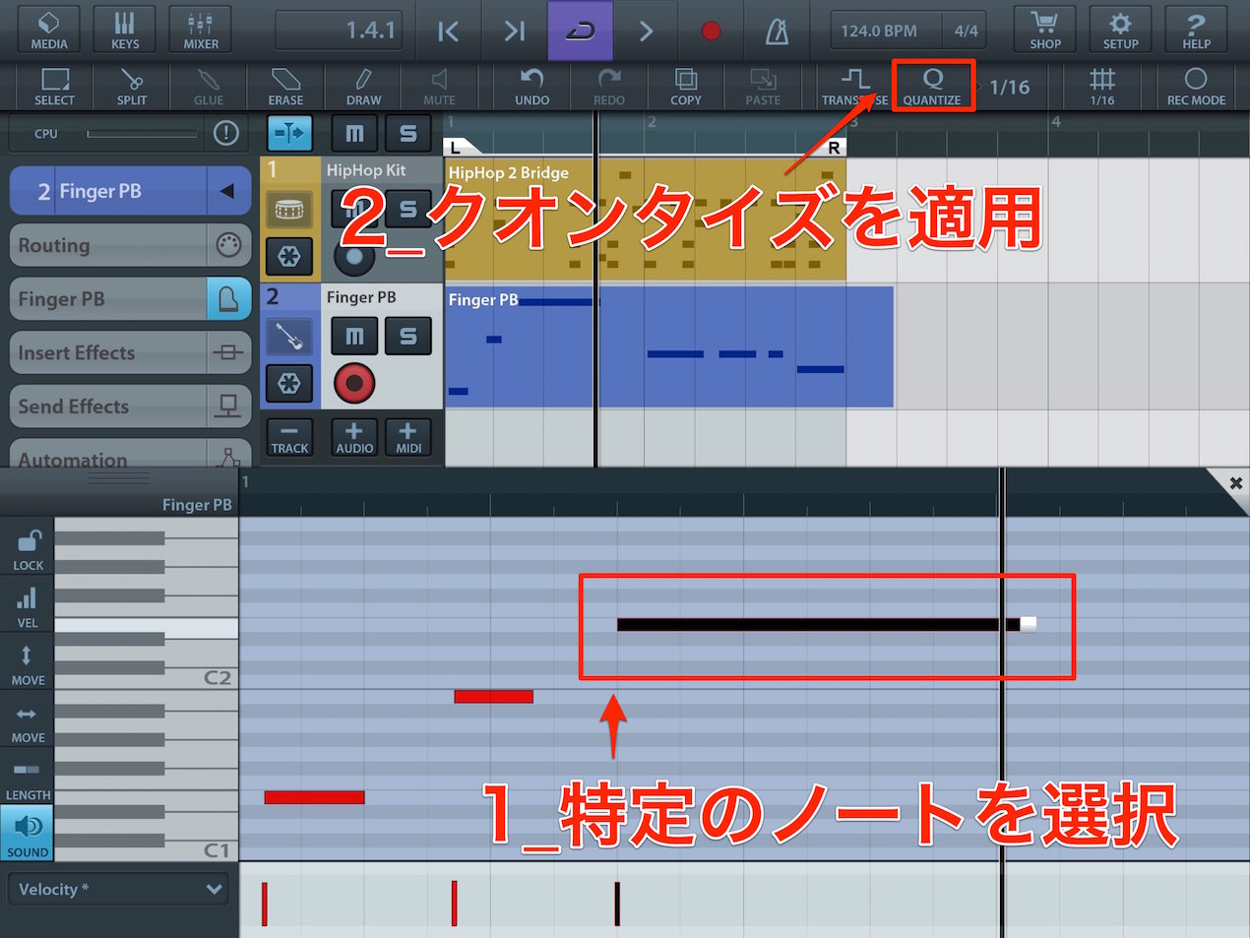
Task: Remove track with the minus TRACK button
Action: coord(289,437)
